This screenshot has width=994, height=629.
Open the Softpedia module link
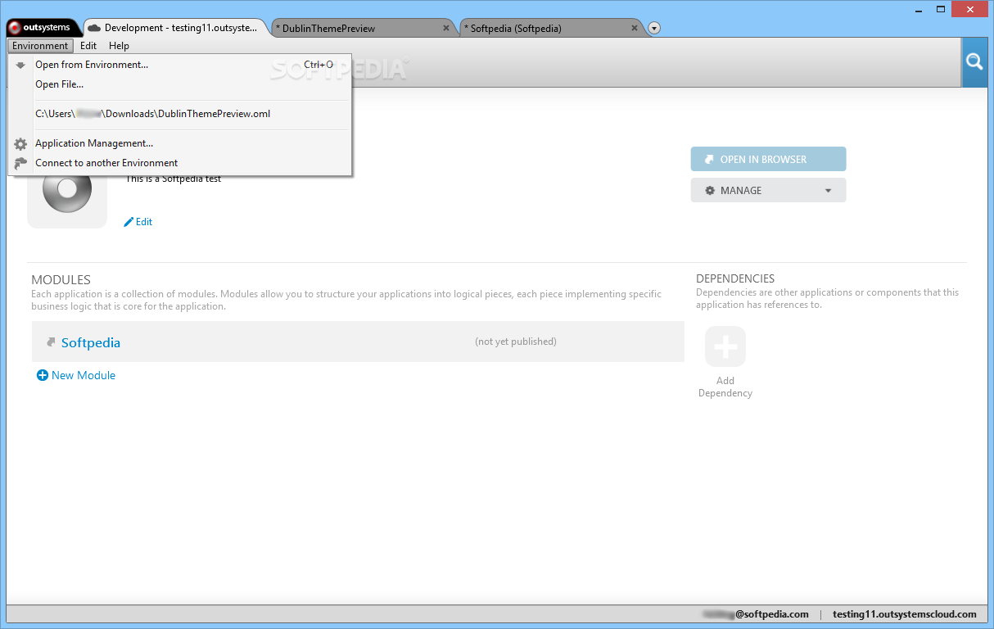pos(91,342)
